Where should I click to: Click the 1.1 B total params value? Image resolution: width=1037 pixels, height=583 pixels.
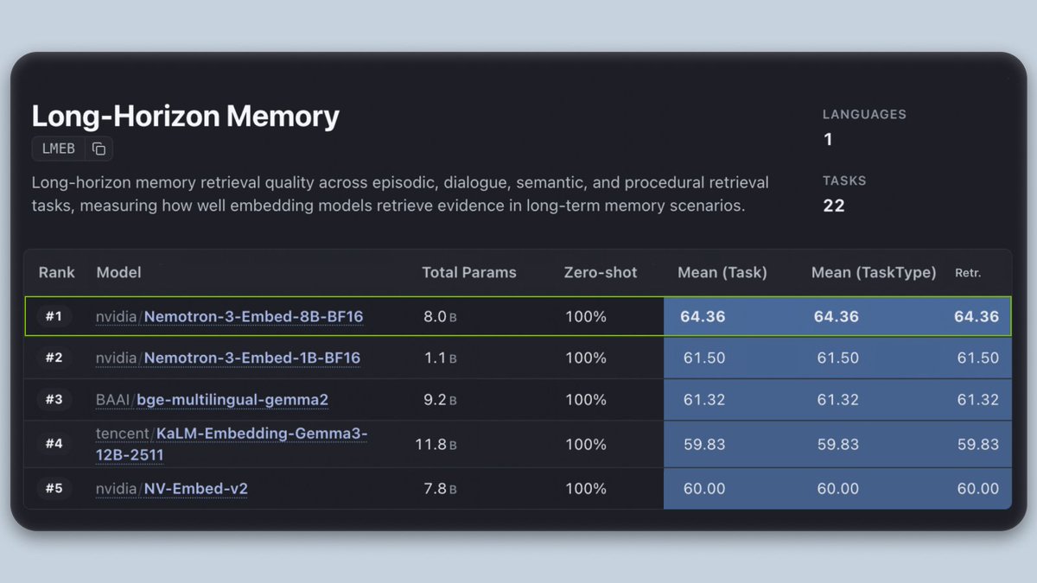440,358
